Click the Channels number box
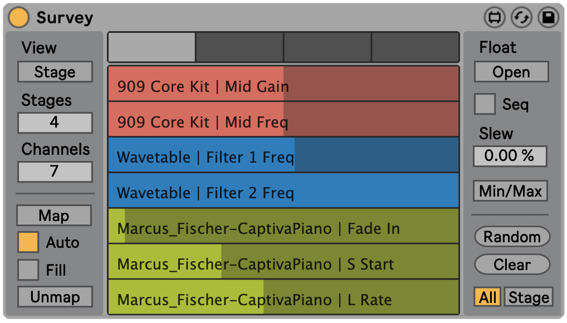This screenshot has width=567, height=323. tap(55, 172)
